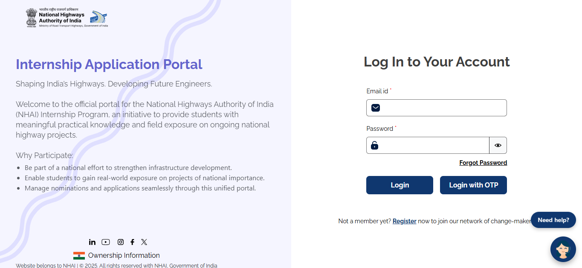Click the envelope icon in Email field
Viewport: 582px width, 268px height.
point(375,107)
